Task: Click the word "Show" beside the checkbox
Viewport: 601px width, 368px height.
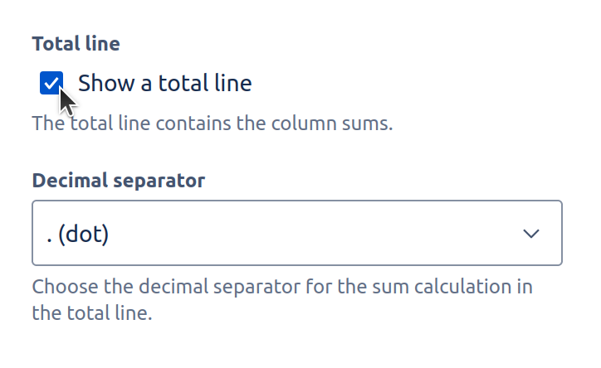Action: pos(103,83)
